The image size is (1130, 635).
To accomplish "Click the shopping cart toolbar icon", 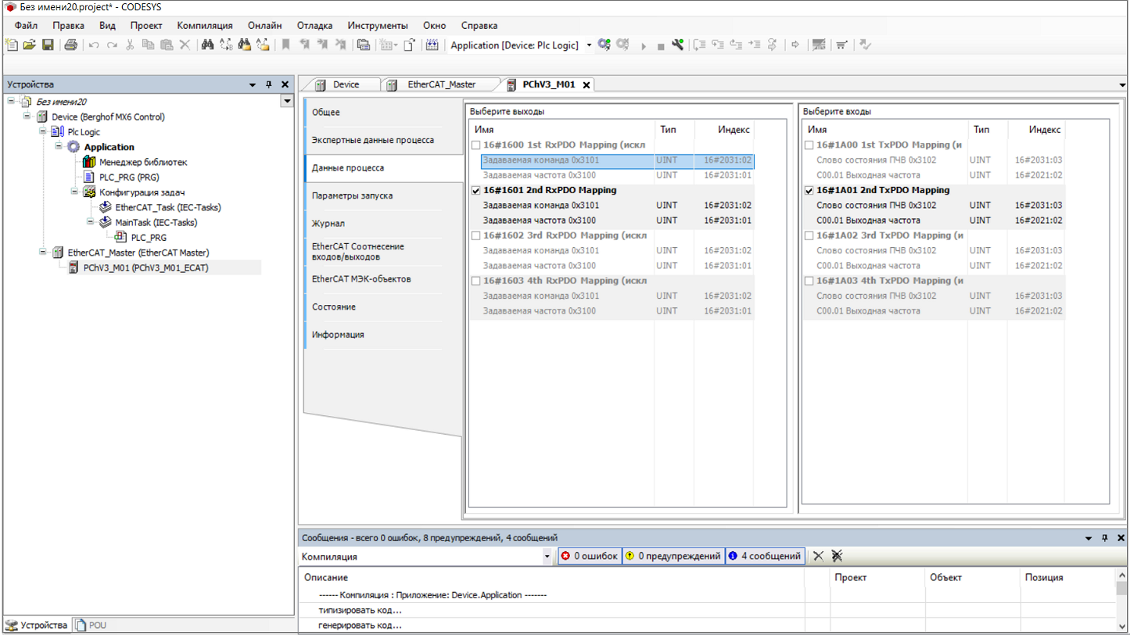I will coord(841,45).
